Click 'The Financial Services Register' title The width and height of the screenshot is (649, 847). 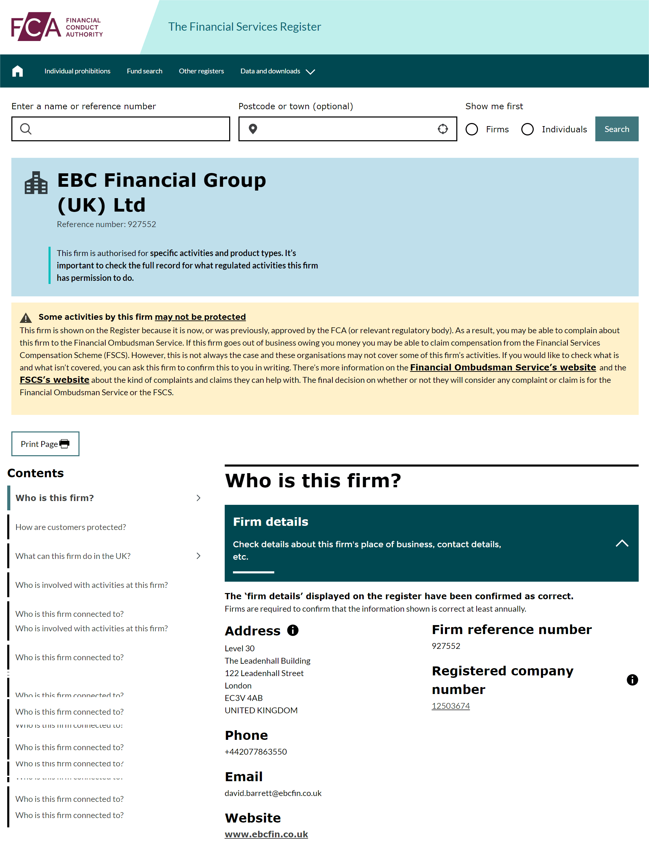click(x=245, y=27)
